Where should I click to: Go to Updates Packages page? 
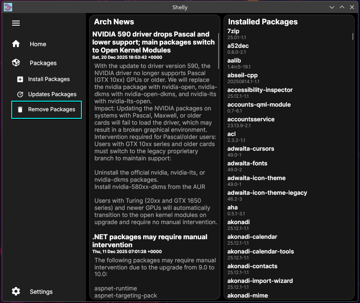coord(52,94)
